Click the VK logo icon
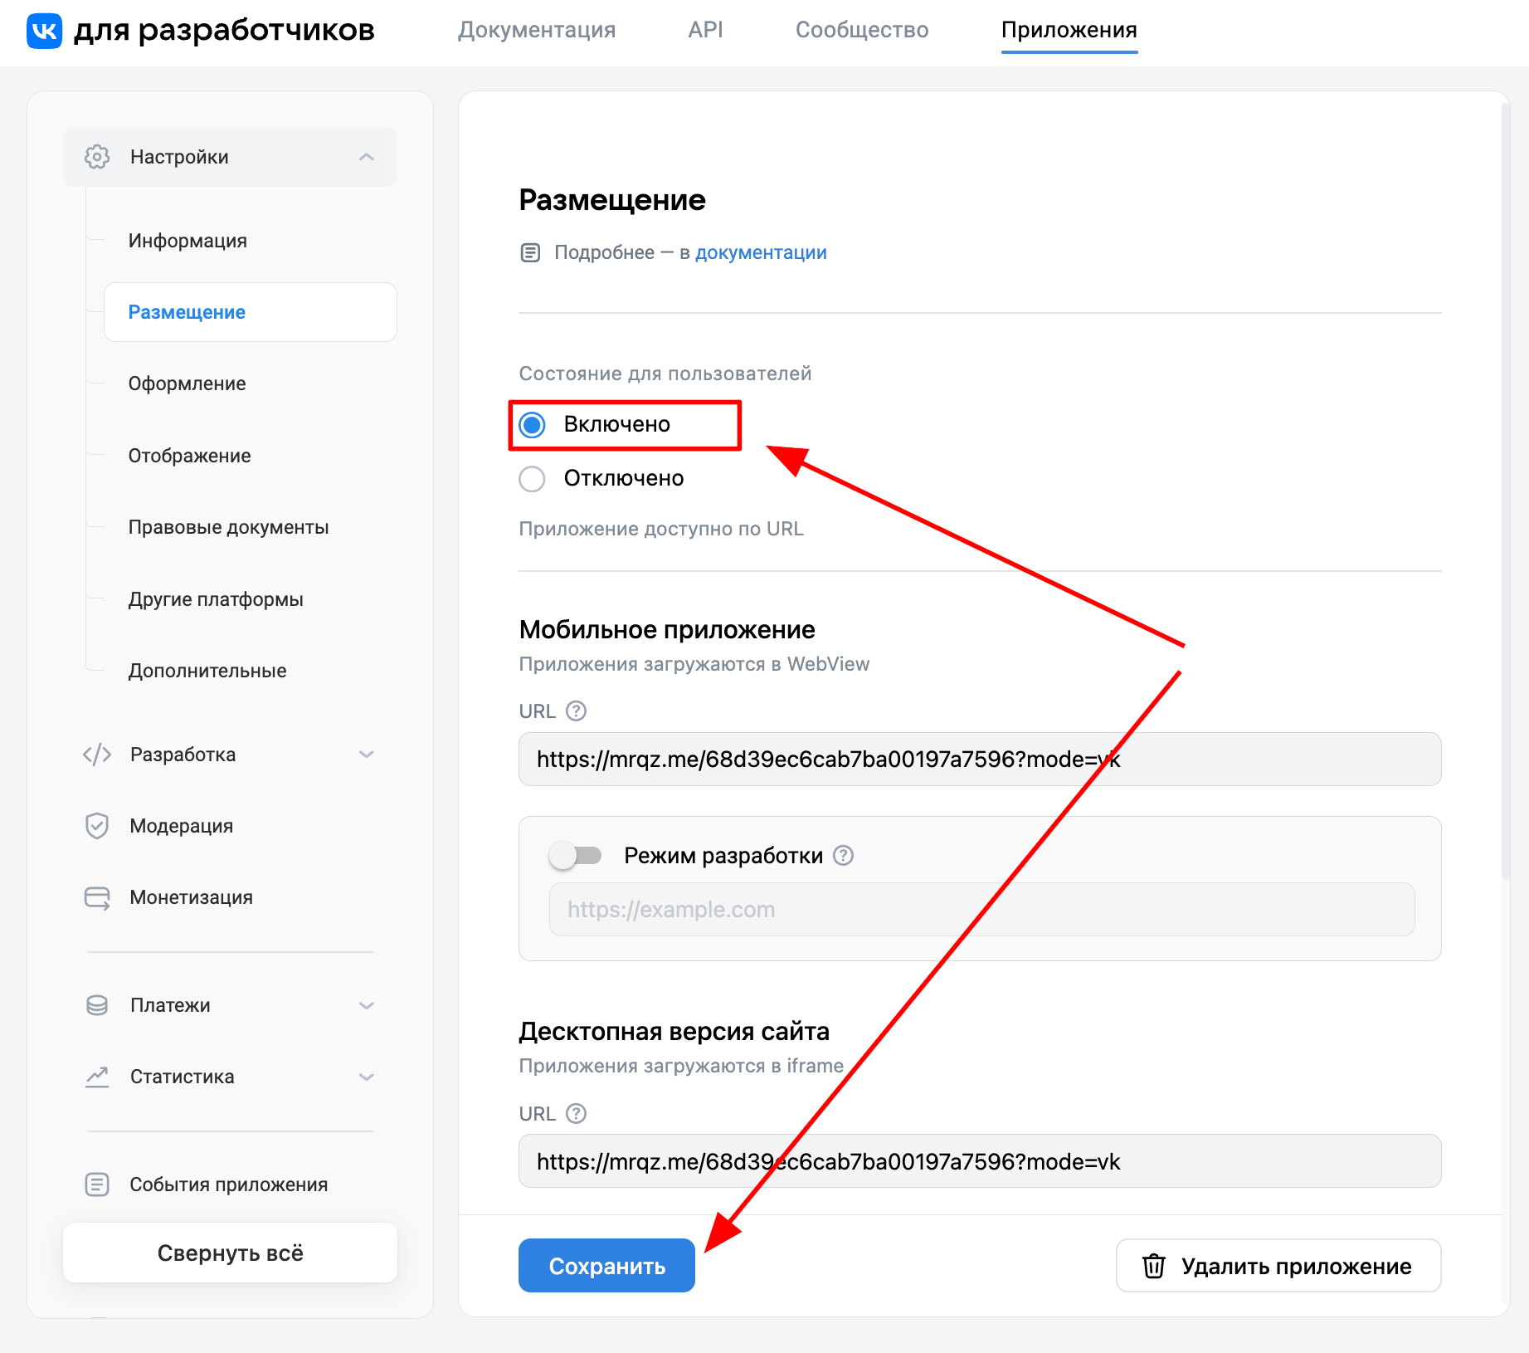The height and width of the screenshot is (1353, 1529). coord(44,31)
